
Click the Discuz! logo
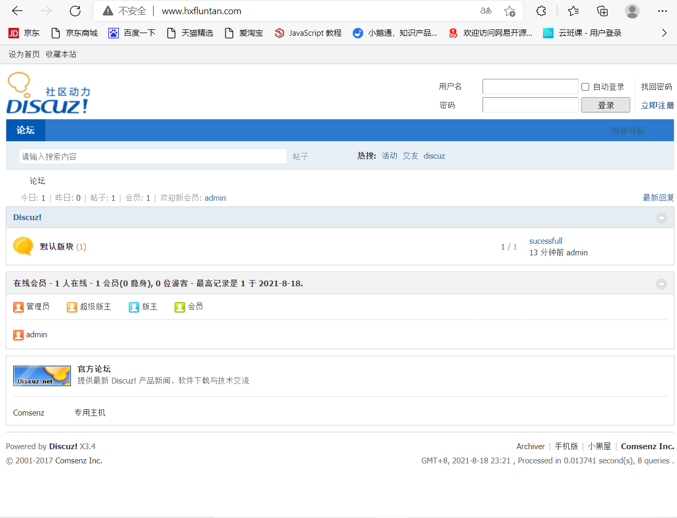tap(48, 94)
